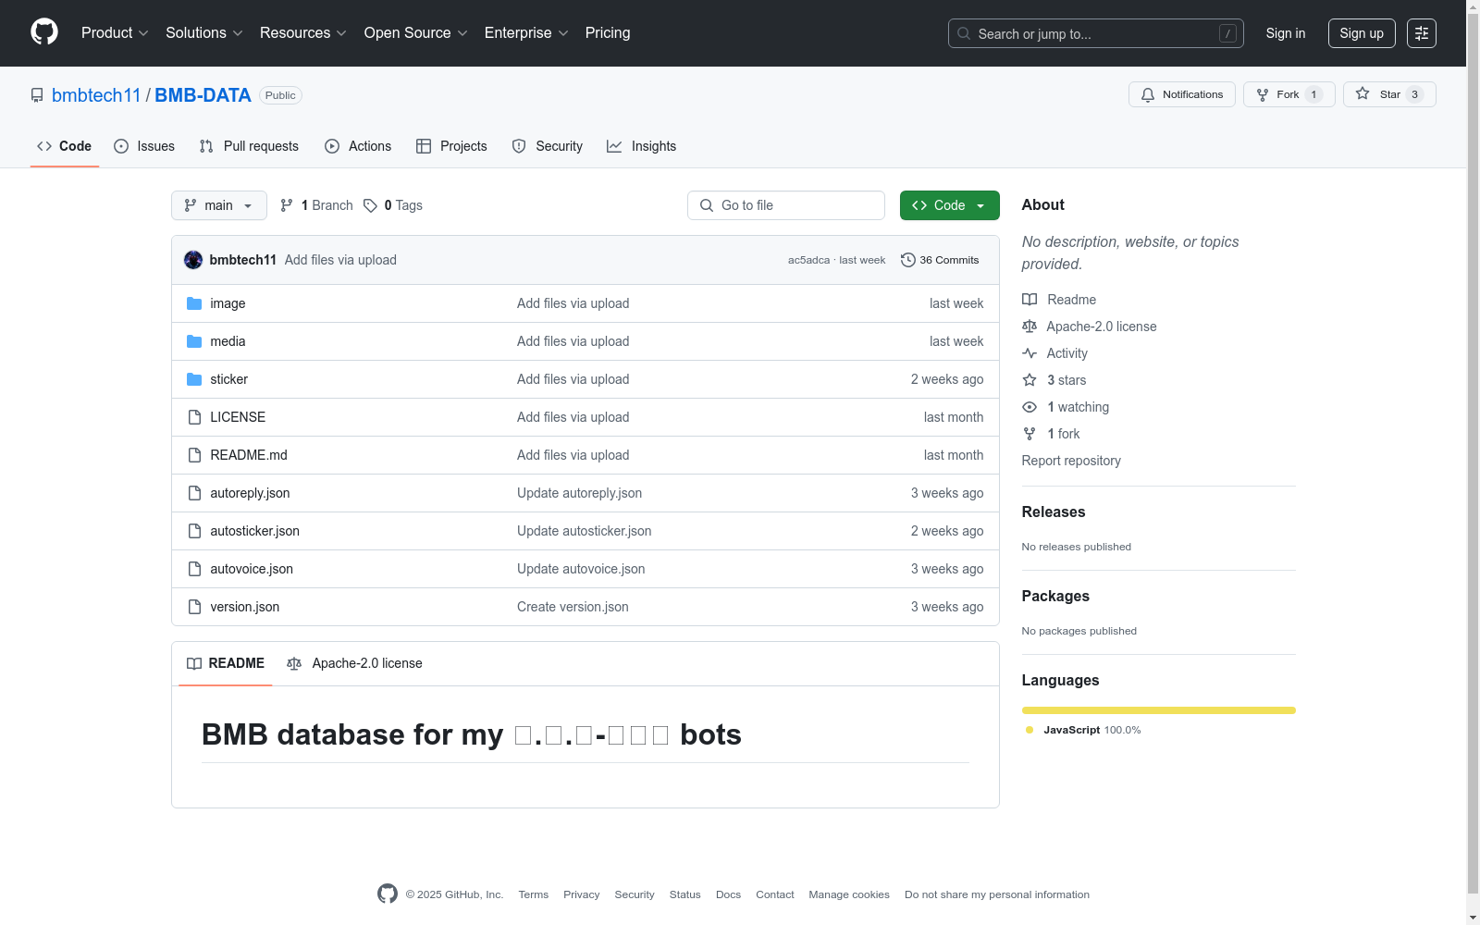
Task: Switch to the Security tab
Action: 548,146
